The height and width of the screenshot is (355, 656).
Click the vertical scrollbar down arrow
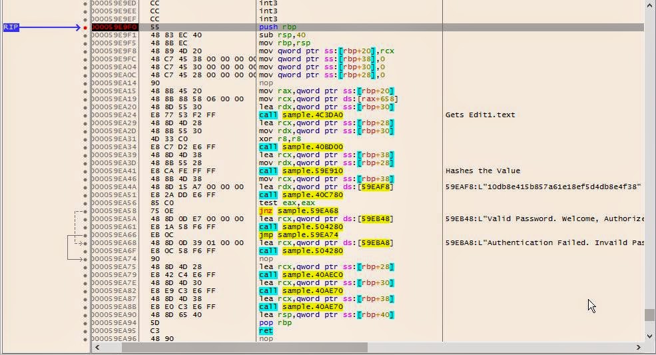(x=650, y=336)
